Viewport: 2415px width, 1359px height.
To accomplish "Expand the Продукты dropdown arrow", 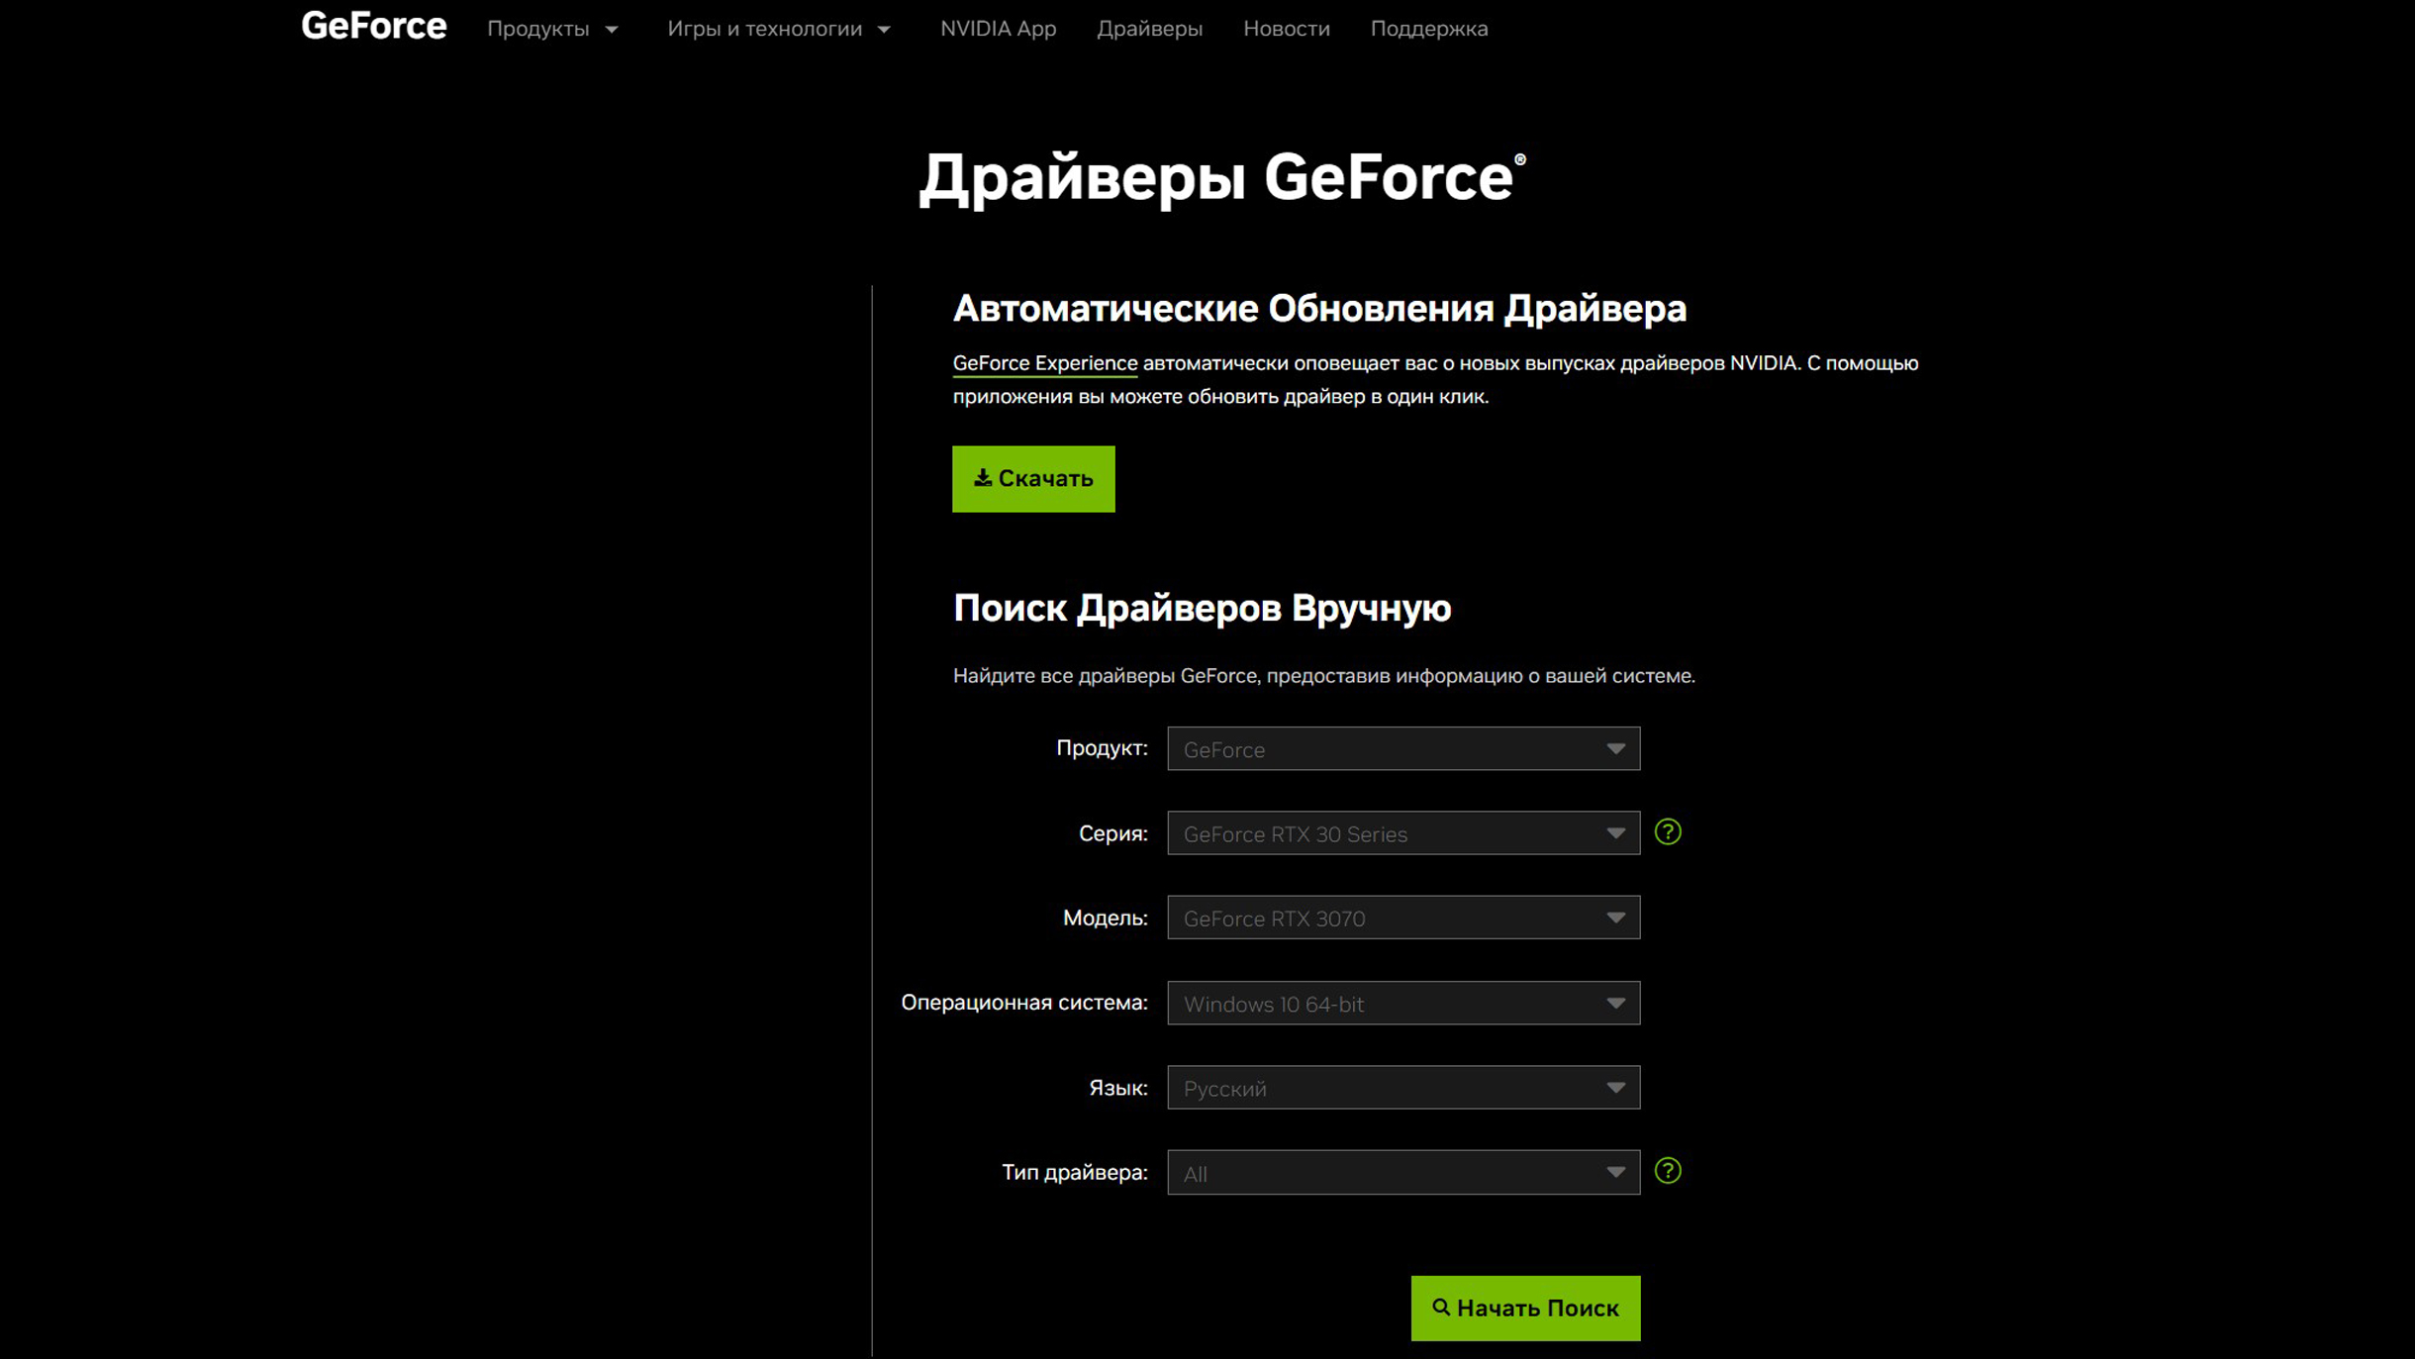I will (612, 30).
